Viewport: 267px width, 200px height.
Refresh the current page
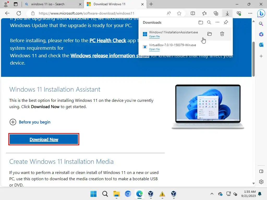pyautogui.click(x=19, y=13)
